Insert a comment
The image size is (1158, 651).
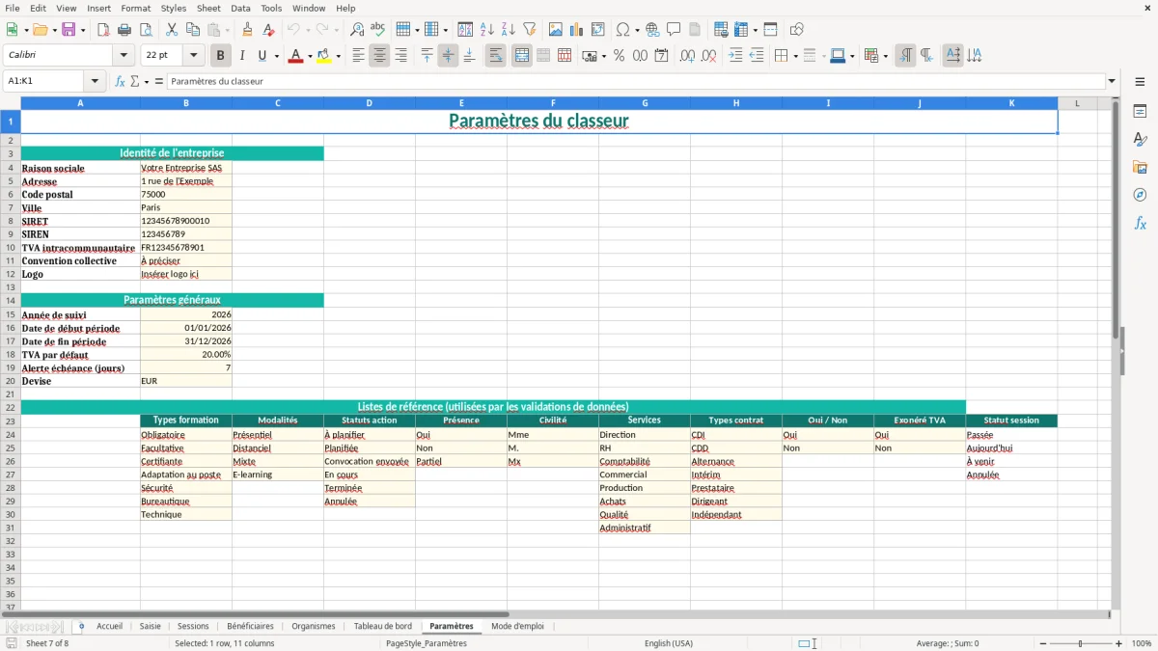[674, 30]
